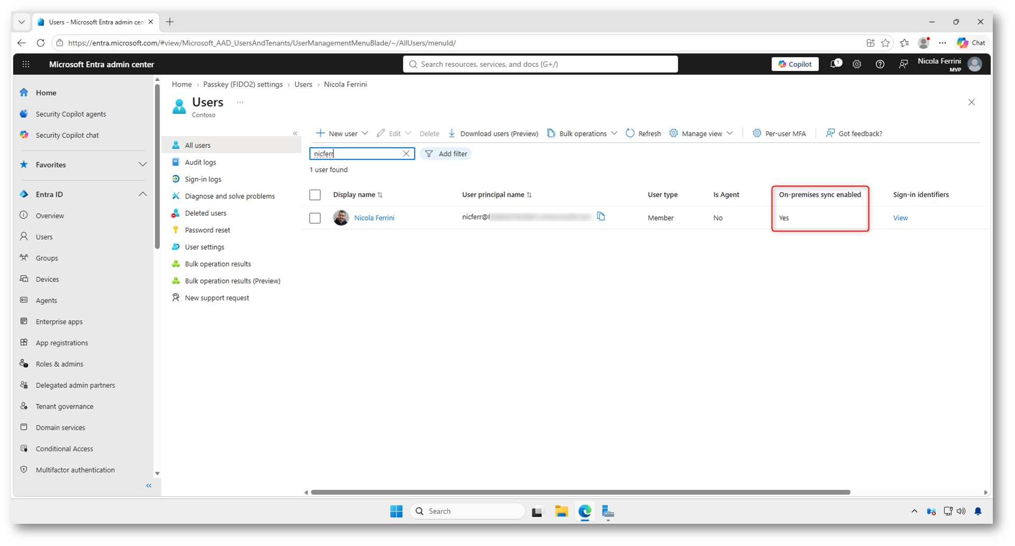
Task: Open Per-user MFA
Action: [x=779, y=133]
